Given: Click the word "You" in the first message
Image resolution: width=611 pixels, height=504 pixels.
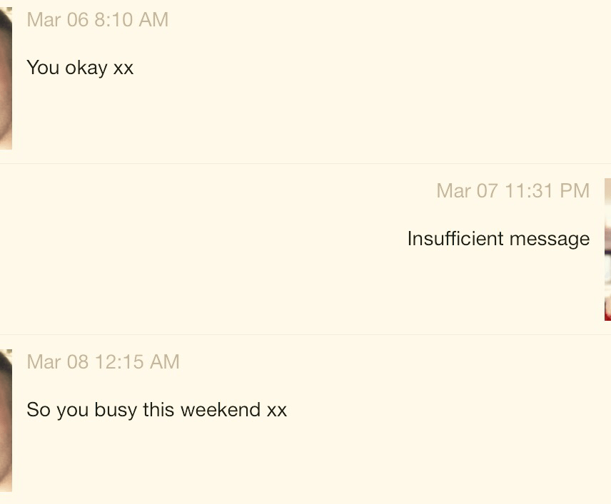Looking at the screenshot, I should [43, 68].
